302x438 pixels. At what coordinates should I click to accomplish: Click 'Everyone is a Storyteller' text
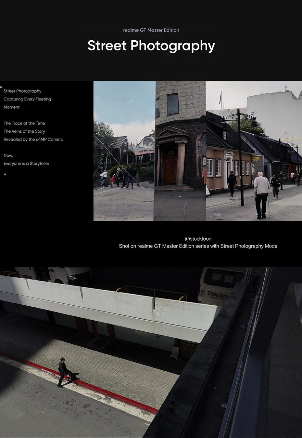[26, 164]
